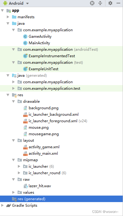Select ExampleInstrumentedTest file

coord(52,56)
